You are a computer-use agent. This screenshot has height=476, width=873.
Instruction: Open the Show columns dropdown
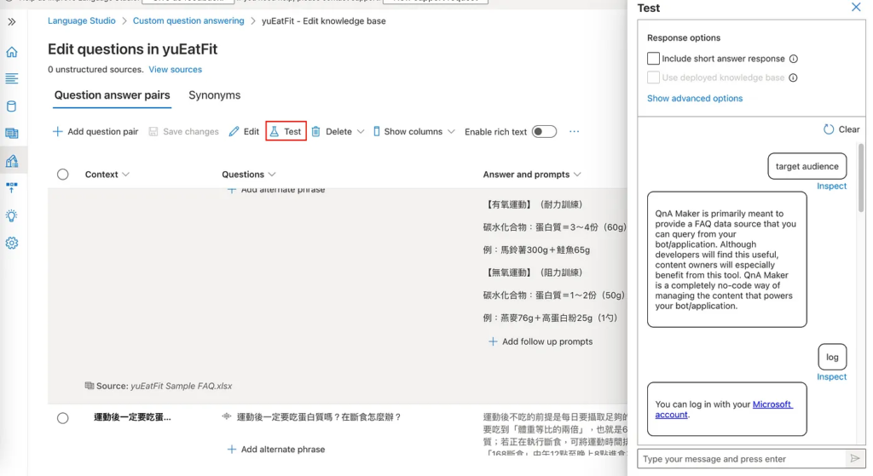(413, 132)
